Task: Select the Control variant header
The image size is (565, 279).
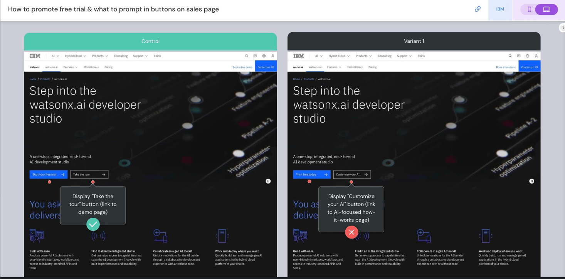Action: 150,41
